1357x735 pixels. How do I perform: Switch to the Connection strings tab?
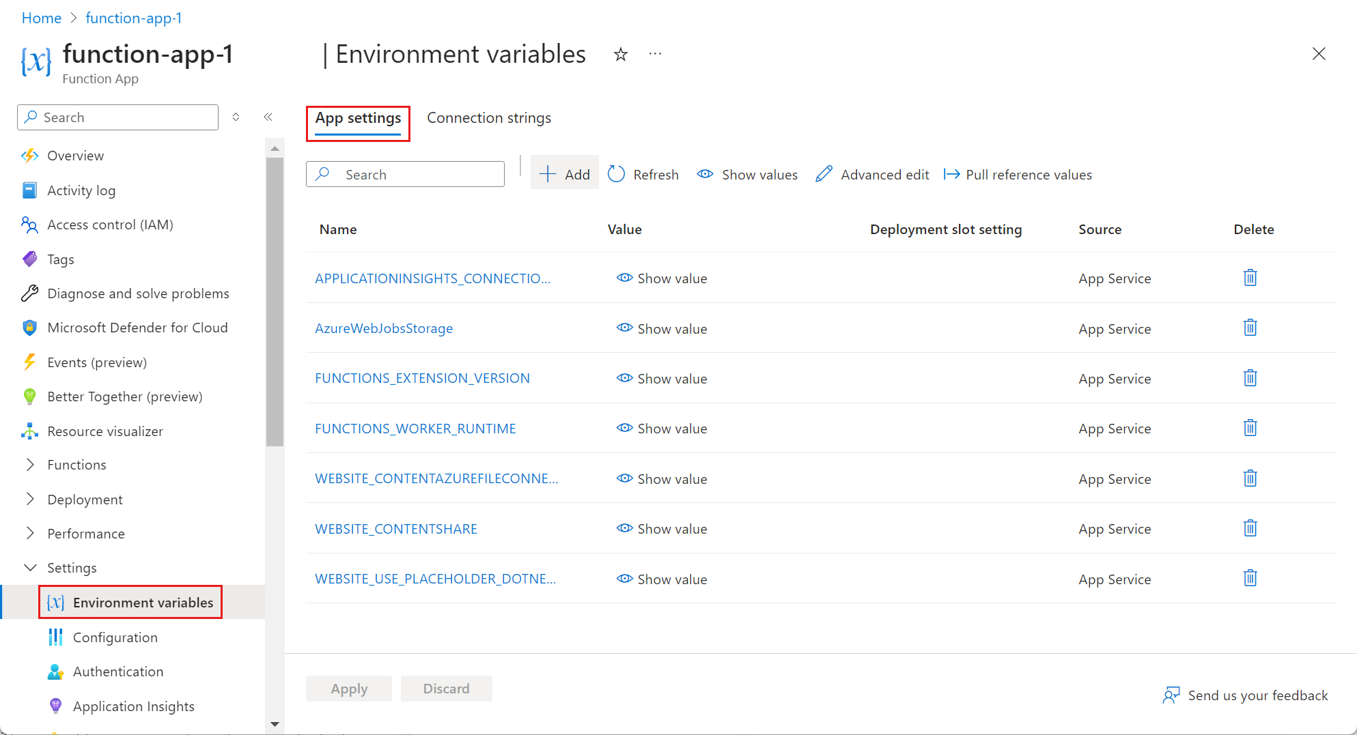489,117
